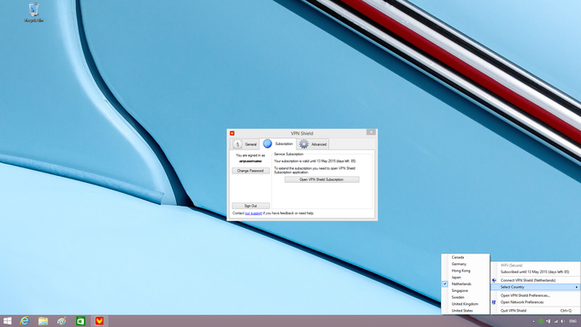Viewport: 581px width, 327px height.
Task: Follow the 'our support' link
Action: point(254,213)
